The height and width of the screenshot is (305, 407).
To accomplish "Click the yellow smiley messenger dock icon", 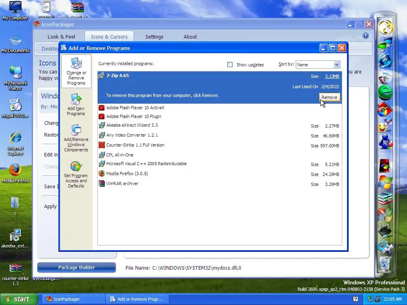I will (385, 126).
